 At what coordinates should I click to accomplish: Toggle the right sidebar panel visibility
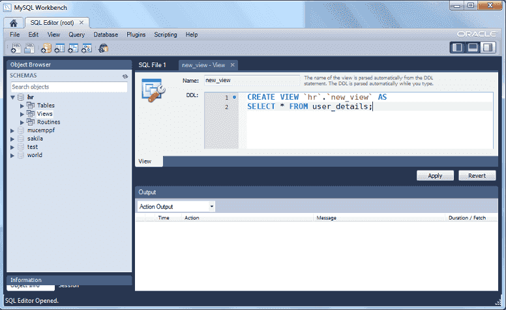click(488, 48)
